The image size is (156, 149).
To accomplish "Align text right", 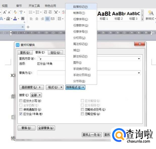I will [42, 19].
